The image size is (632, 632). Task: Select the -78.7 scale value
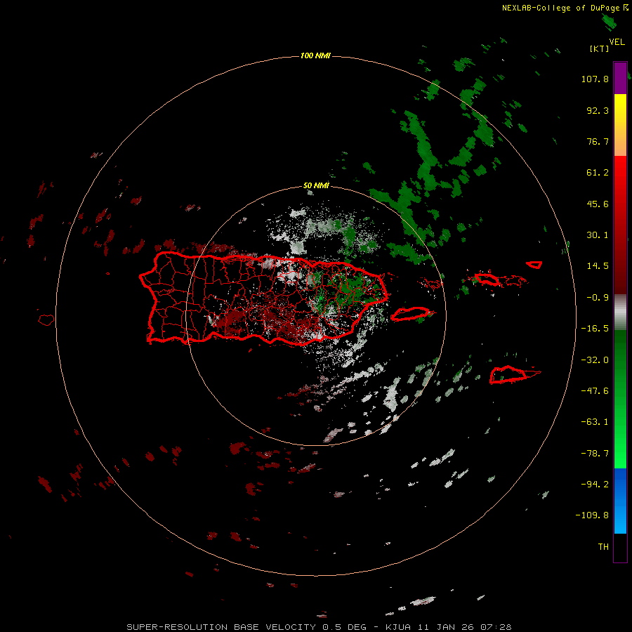[595, 454]
